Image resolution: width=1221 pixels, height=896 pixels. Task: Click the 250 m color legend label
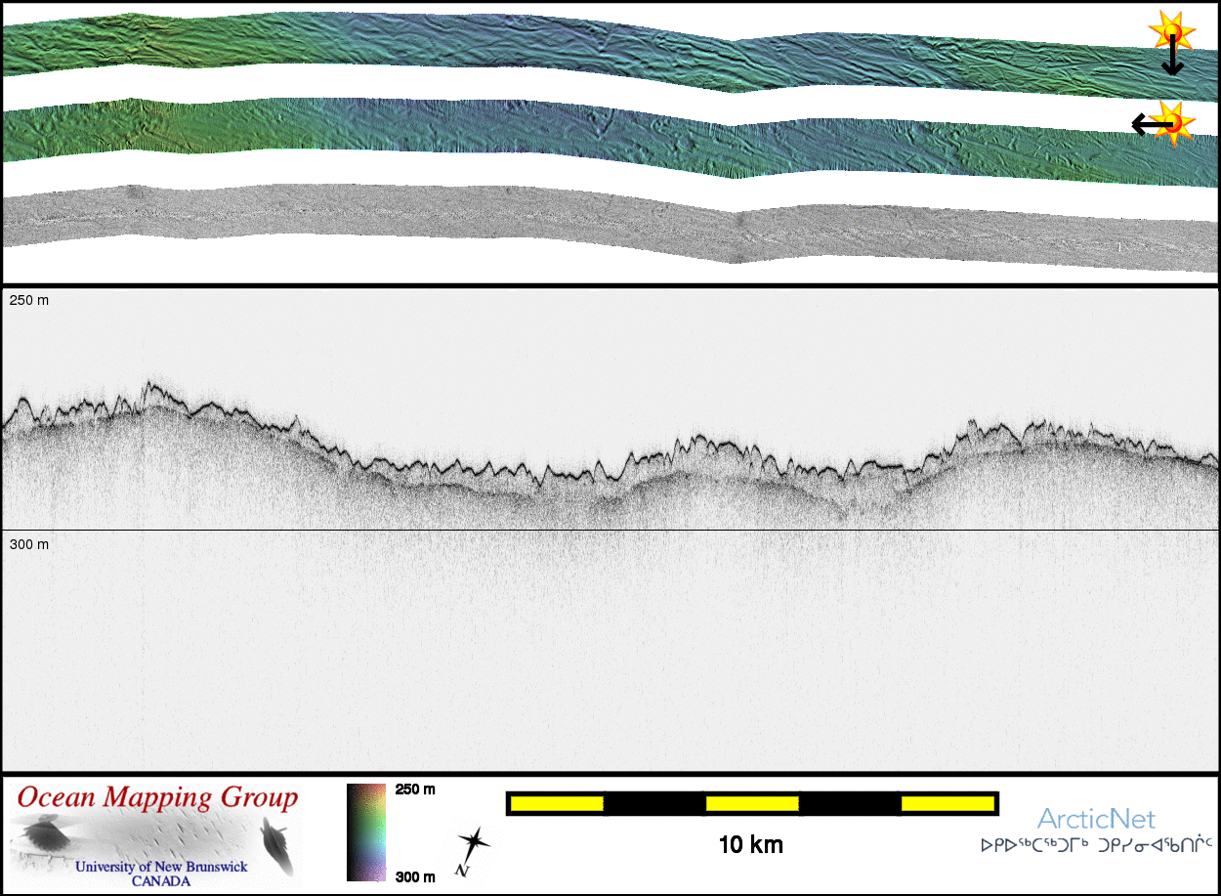pyautogui.click(x=414, y=789)
